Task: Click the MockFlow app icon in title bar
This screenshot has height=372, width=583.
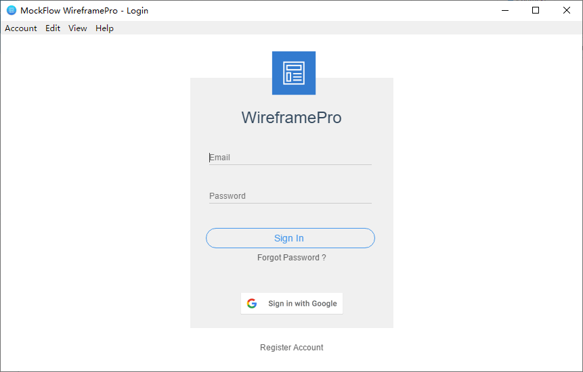Action: tap(12, 10)
